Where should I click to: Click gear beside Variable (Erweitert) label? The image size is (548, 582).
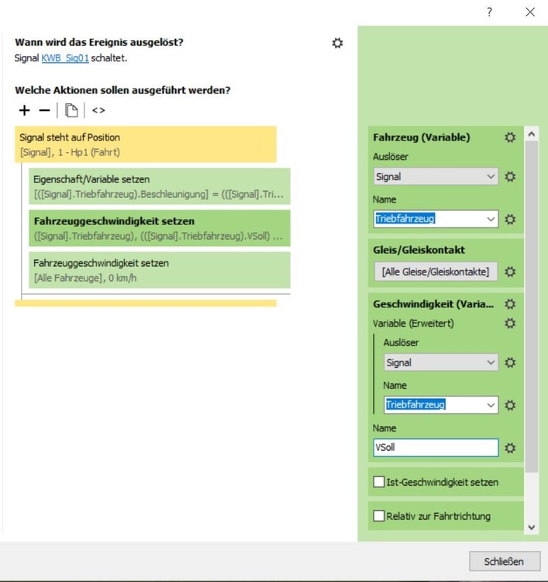click(x=509, y=323)
